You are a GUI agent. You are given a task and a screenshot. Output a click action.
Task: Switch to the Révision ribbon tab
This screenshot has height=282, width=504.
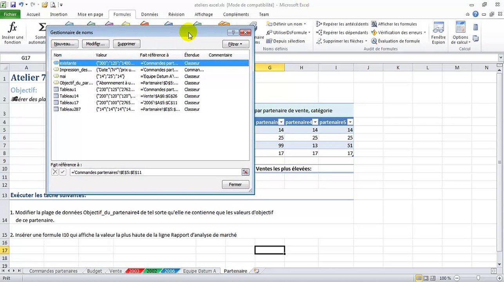coord(176,14)
